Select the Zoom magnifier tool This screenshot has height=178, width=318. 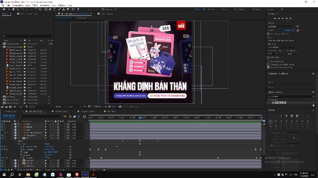pos(18,10)
